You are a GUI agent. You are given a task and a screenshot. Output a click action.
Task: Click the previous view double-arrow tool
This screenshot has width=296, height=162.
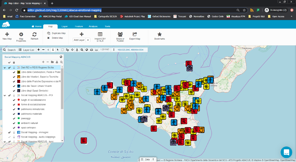tap(48, 50)
